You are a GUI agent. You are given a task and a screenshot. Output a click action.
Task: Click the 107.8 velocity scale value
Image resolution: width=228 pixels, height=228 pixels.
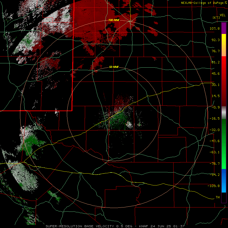point(215,28)
